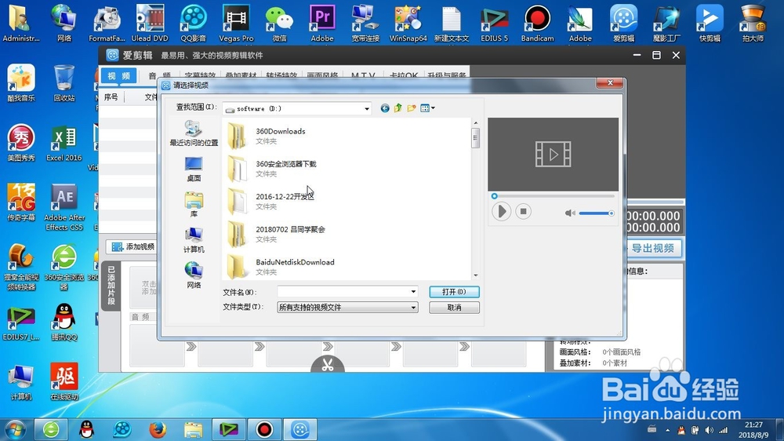This screenshot has height=441, width=784.
Task: Open WinSnap64 desktop shortcut
Action: click(x=408, y=23)
